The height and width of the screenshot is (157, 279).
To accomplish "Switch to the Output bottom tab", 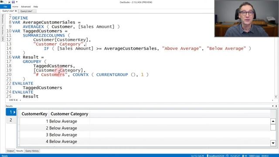I will 10,151.
